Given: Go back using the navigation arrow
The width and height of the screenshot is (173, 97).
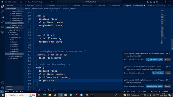Looking at the screenshot, I should (x=52, y=2).
